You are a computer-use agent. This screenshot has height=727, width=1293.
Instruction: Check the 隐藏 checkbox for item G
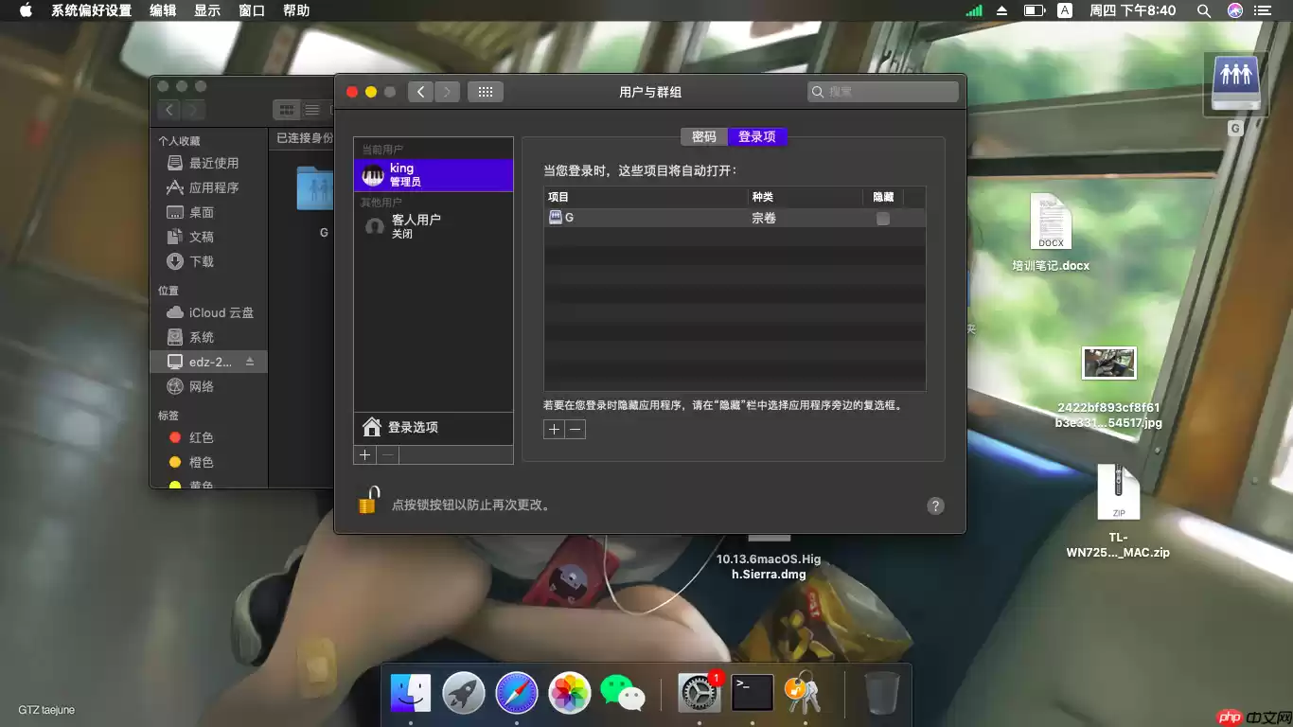(882, 217)
